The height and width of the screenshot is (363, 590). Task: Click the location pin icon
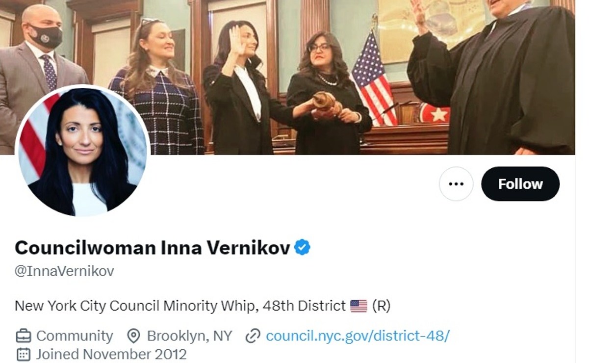133,336
